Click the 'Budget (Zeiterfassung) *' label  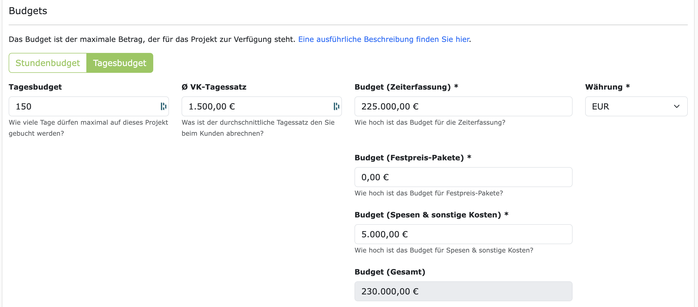pyautogui.click(x=406, y=87)
